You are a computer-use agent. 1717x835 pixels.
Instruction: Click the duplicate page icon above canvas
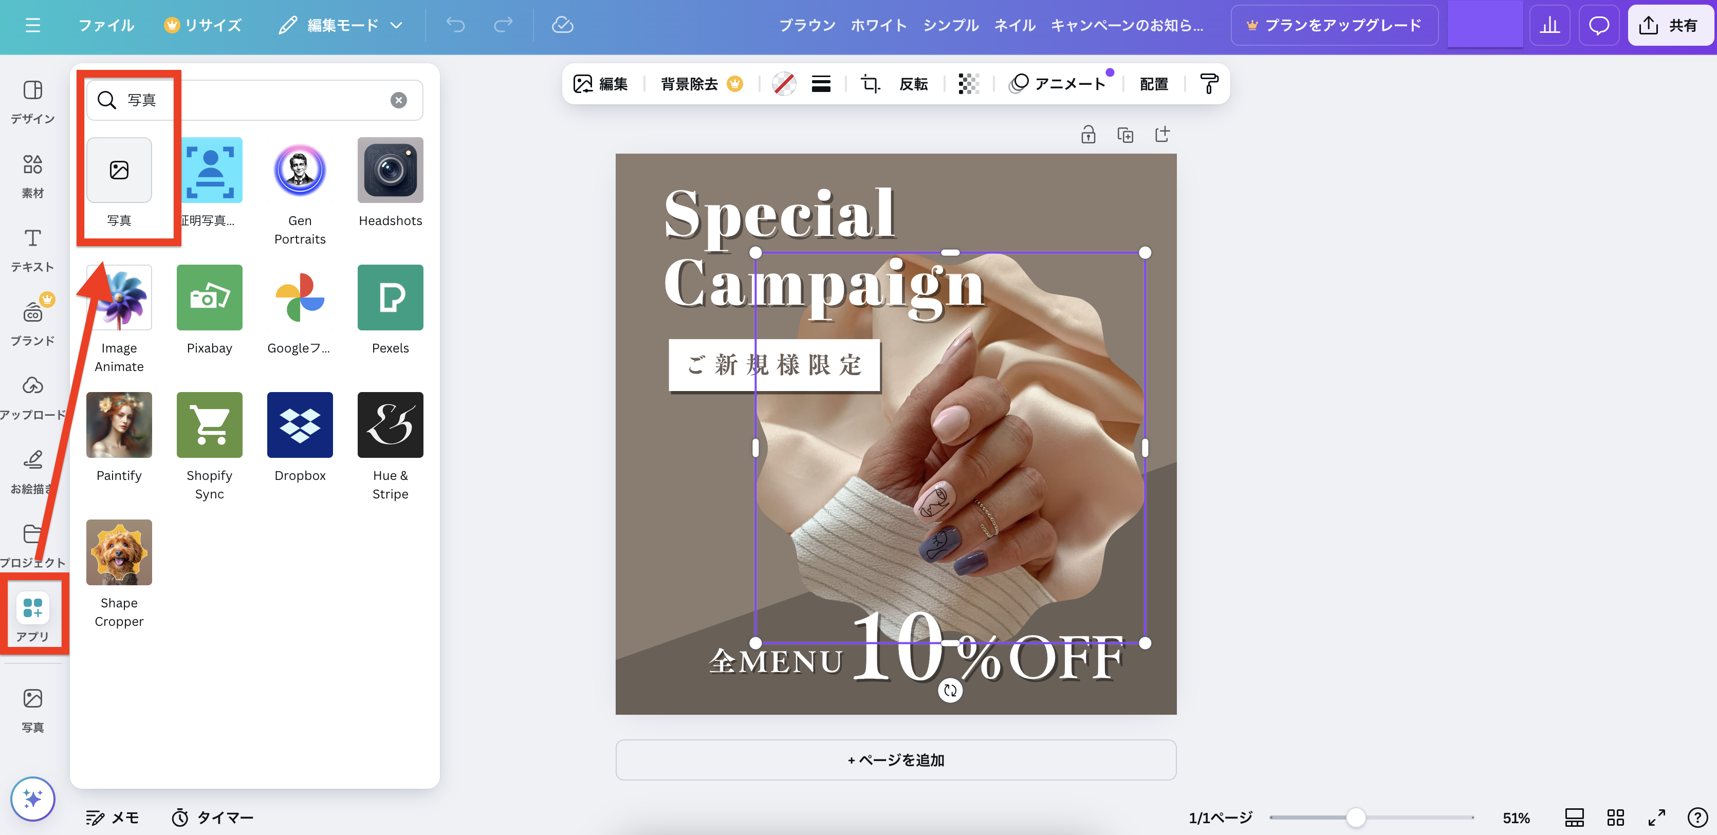(1125, 135)
